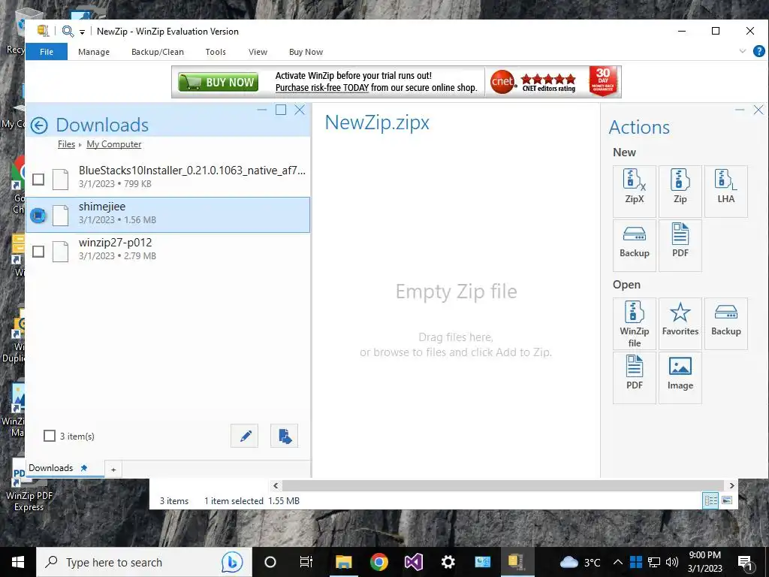This screenshot has width=769, height=577.
Task: Create a new ZipX archive
Action: coord(634,192)
